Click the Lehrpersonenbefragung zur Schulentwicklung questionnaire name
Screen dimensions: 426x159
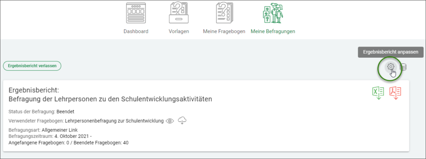(x=114, y=121)
